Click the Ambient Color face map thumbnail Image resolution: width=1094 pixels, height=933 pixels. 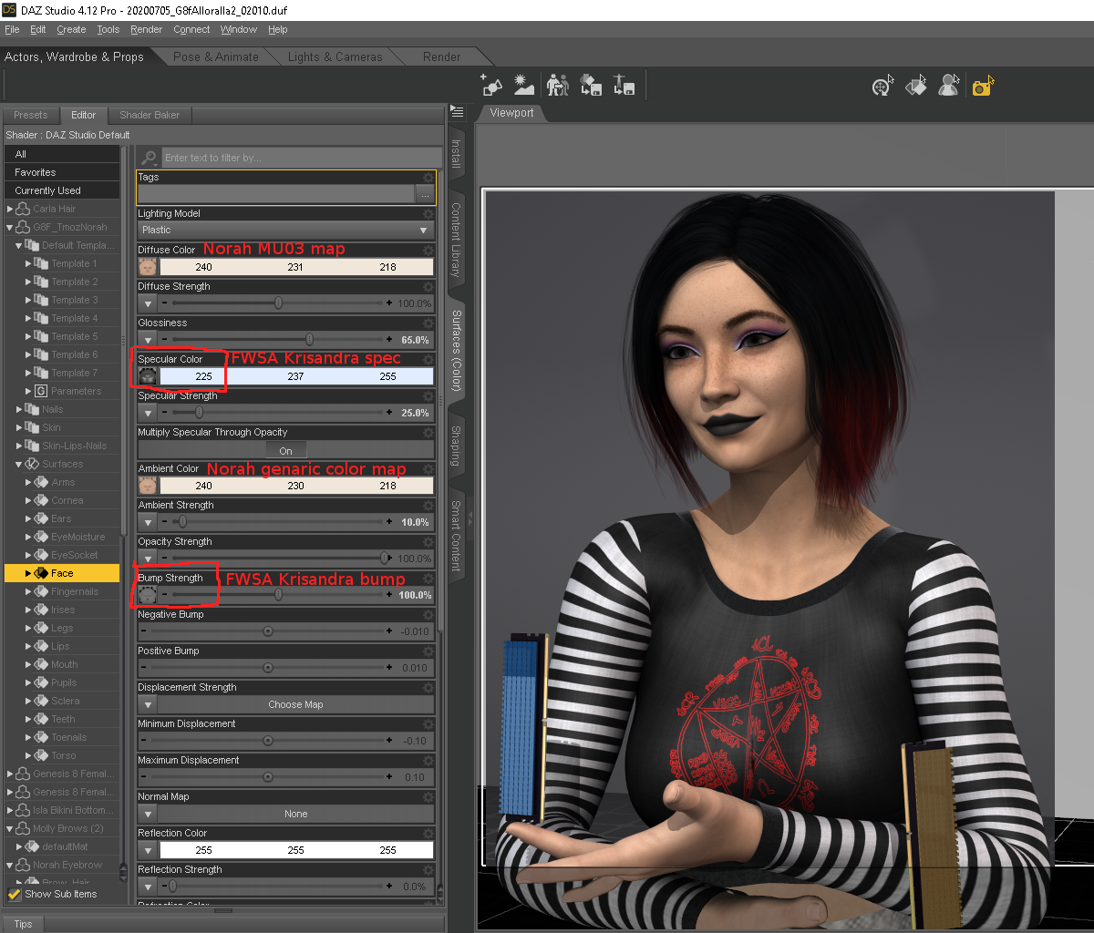[148, 486]
